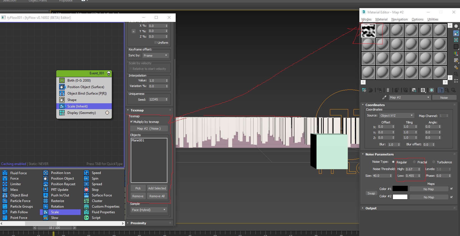This screenshot has width=460, height=236.
Task: Select the Stop operator icon
Action: coord(87,190)
